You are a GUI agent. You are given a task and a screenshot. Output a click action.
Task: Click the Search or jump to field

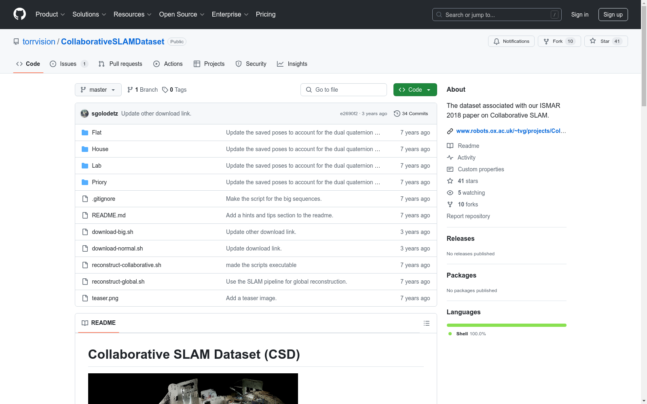point(497,15)
